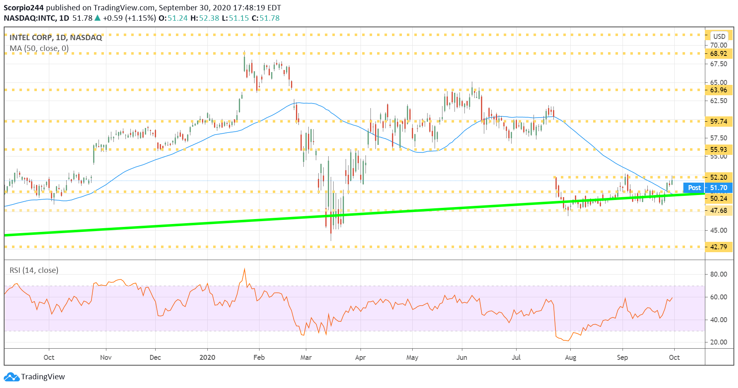The image size is (738, 388).
Task: Click the 62.50 price axis tick
Action: tap(719, 101)
